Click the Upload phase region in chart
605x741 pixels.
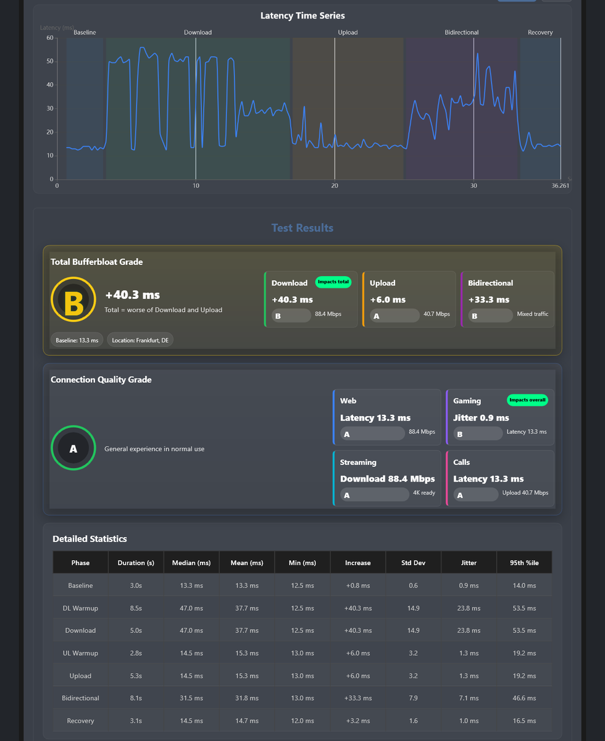[348, 108]
